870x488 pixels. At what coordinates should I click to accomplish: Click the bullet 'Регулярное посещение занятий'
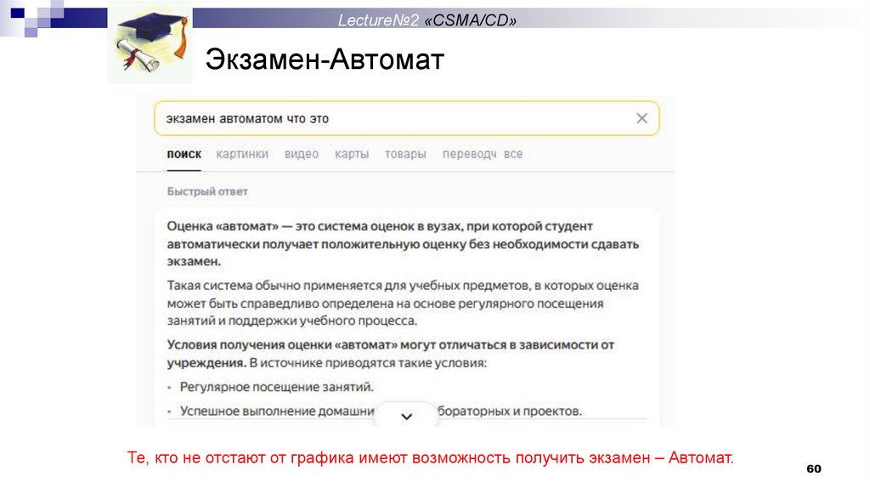tap(276, 387)
